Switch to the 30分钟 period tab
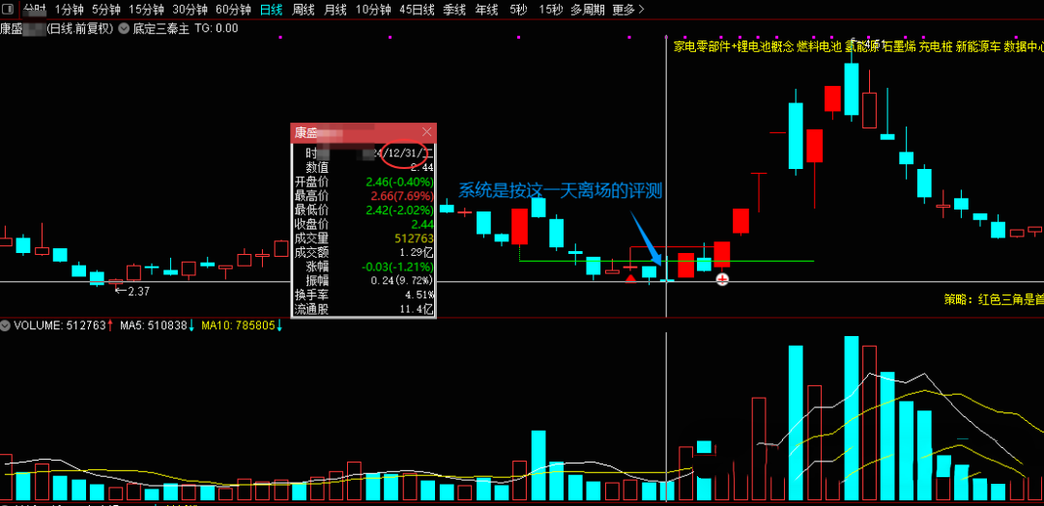Screen dimensions: 1044x506 pyautogui.click(x=189, y=10)
